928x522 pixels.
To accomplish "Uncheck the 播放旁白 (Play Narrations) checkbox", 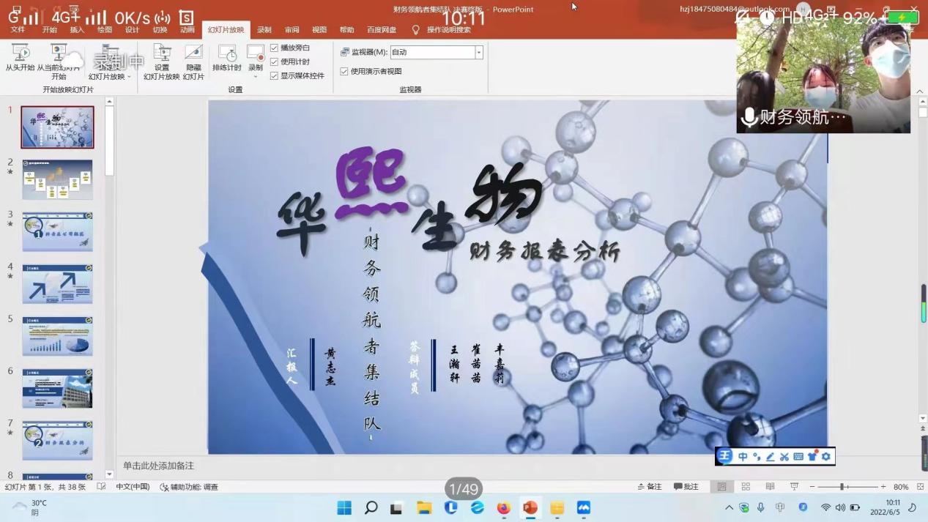I will [275, 48].
